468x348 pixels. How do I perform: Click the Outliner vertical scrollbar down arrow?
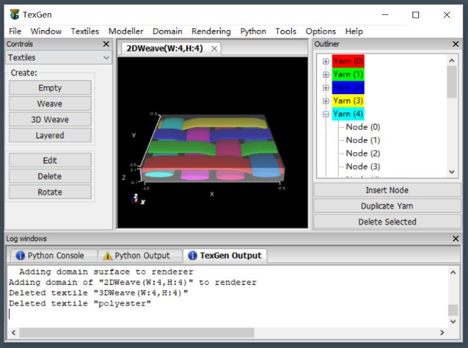point(452,171)
